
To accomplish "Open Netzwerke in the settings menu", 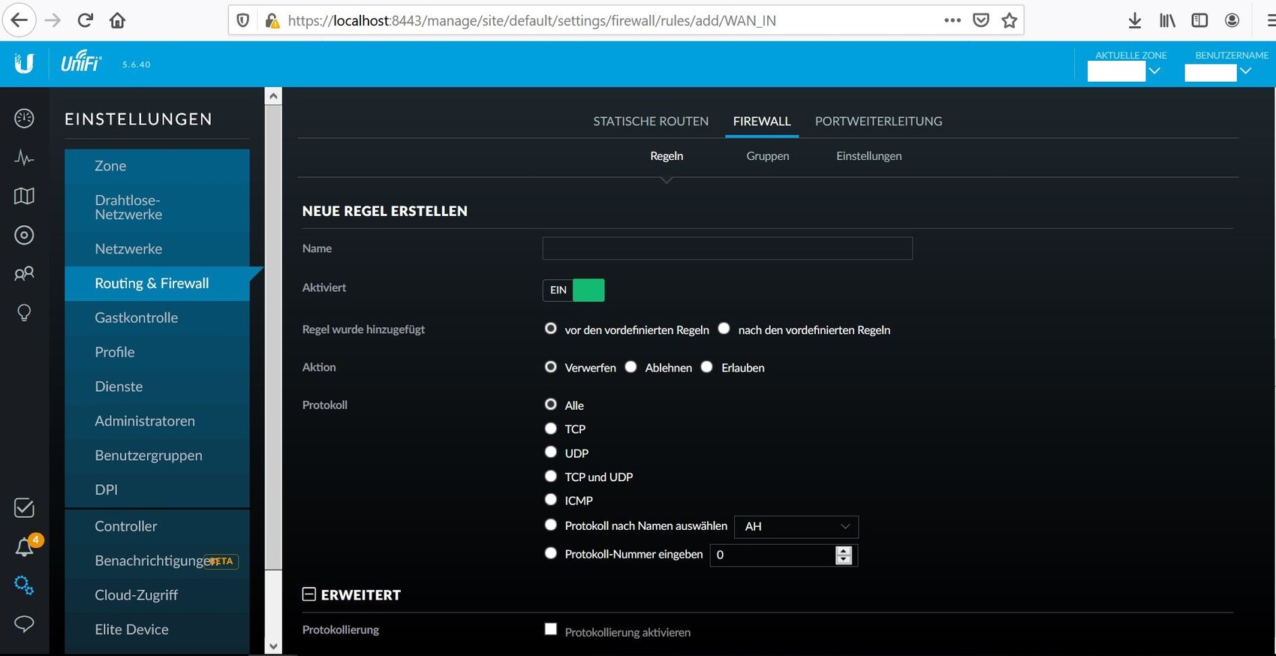I will point(128,249).
